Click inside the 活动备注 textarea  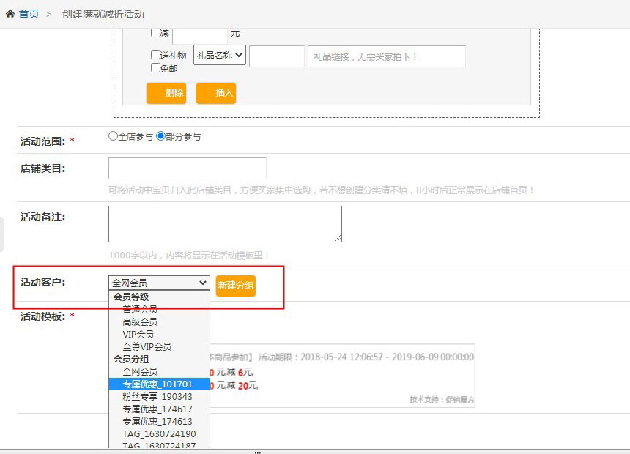(x=225, y=223)
